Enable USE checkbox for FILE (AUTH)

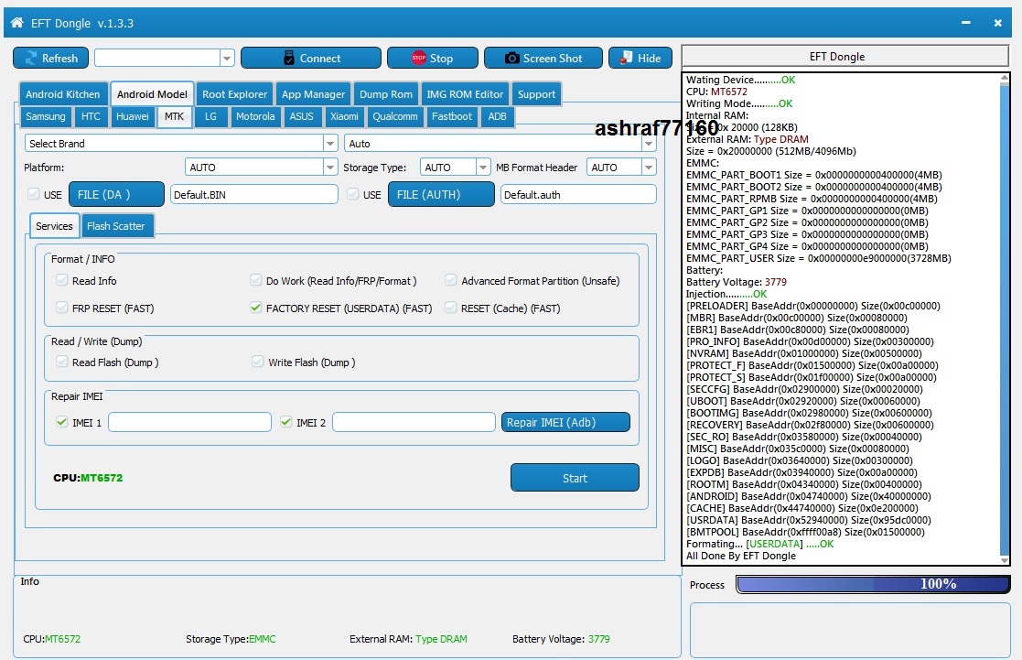point(352,194)
